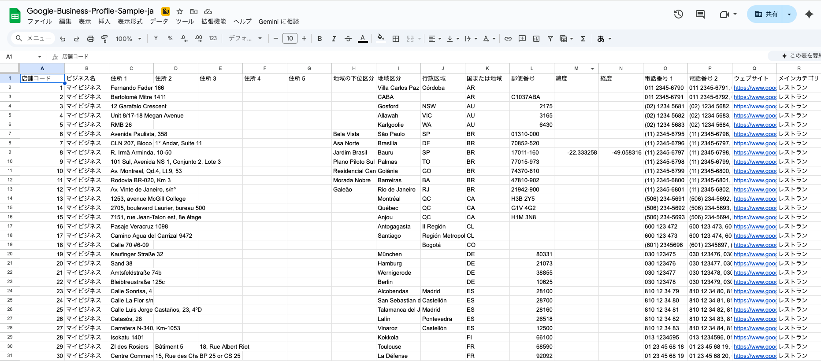This screenshot has width=821, height=361.
Task: Click the 共有 share button
Action: [766, 14]
